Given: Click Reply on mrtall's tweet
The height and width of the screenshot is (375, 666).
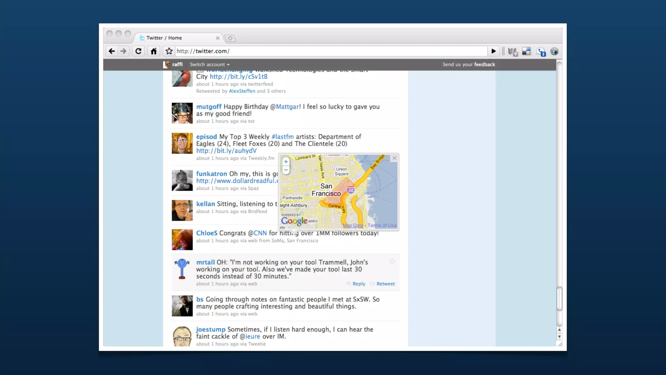Looking at the screenshot, I should (358, 284).
